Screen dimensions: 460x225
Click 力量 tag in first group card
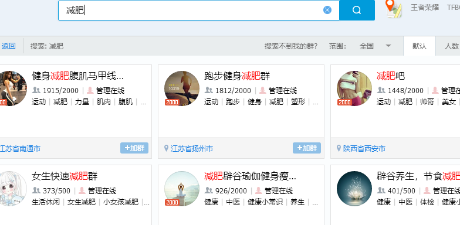(82, 102)
